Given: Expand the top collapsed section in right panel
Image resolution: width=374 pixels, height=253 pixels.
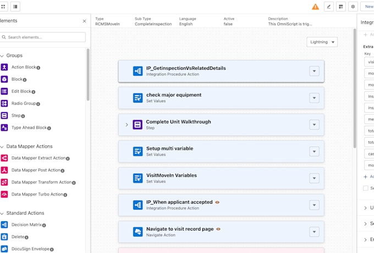Looking at the screenshot, I should (x=365, y=208).
